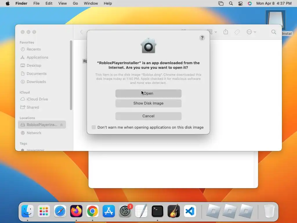Launch Safari from the Dock
The height and width of the screenshot is (223, 297).
(60, 211)
